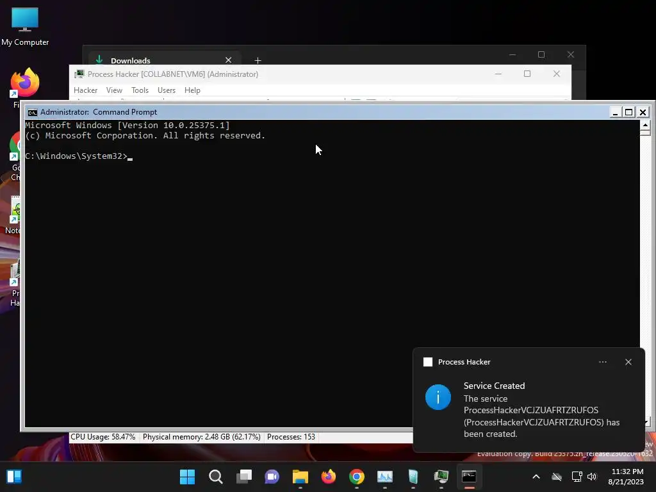
Task: Open Google Chrome from the taskbar
Action: click(x=357, y=477)
